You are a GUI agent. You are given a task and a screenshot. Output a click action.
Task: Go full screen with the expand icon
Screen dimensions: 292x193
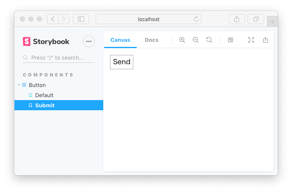tap(251, 40)
